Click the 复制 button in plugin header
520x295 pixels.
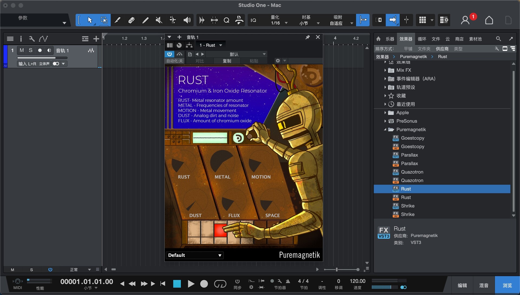tap(227, 61)
